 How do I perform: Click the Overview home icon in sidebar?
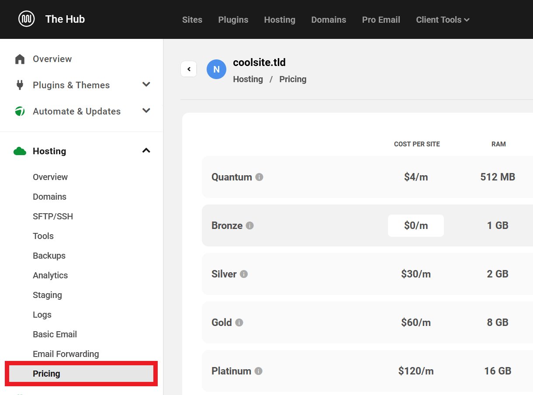click(20, 59)
